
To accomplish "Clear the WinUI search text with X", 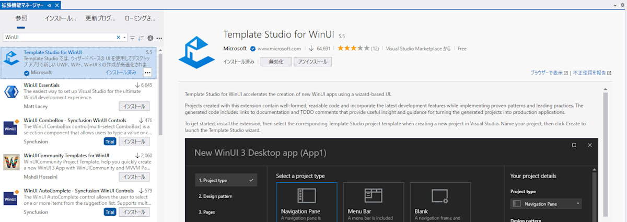I will point(118,38).
